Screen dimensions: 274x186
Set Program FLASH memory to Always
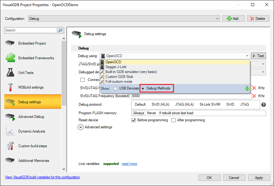(x=139, y=113)
